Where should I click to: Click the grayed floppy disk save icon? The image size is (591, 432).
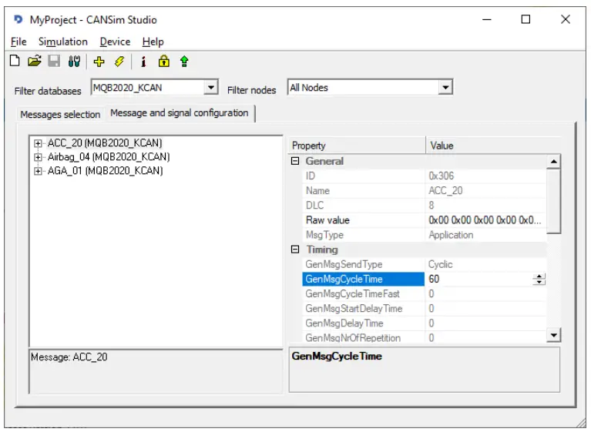click(x=54, y=61)
